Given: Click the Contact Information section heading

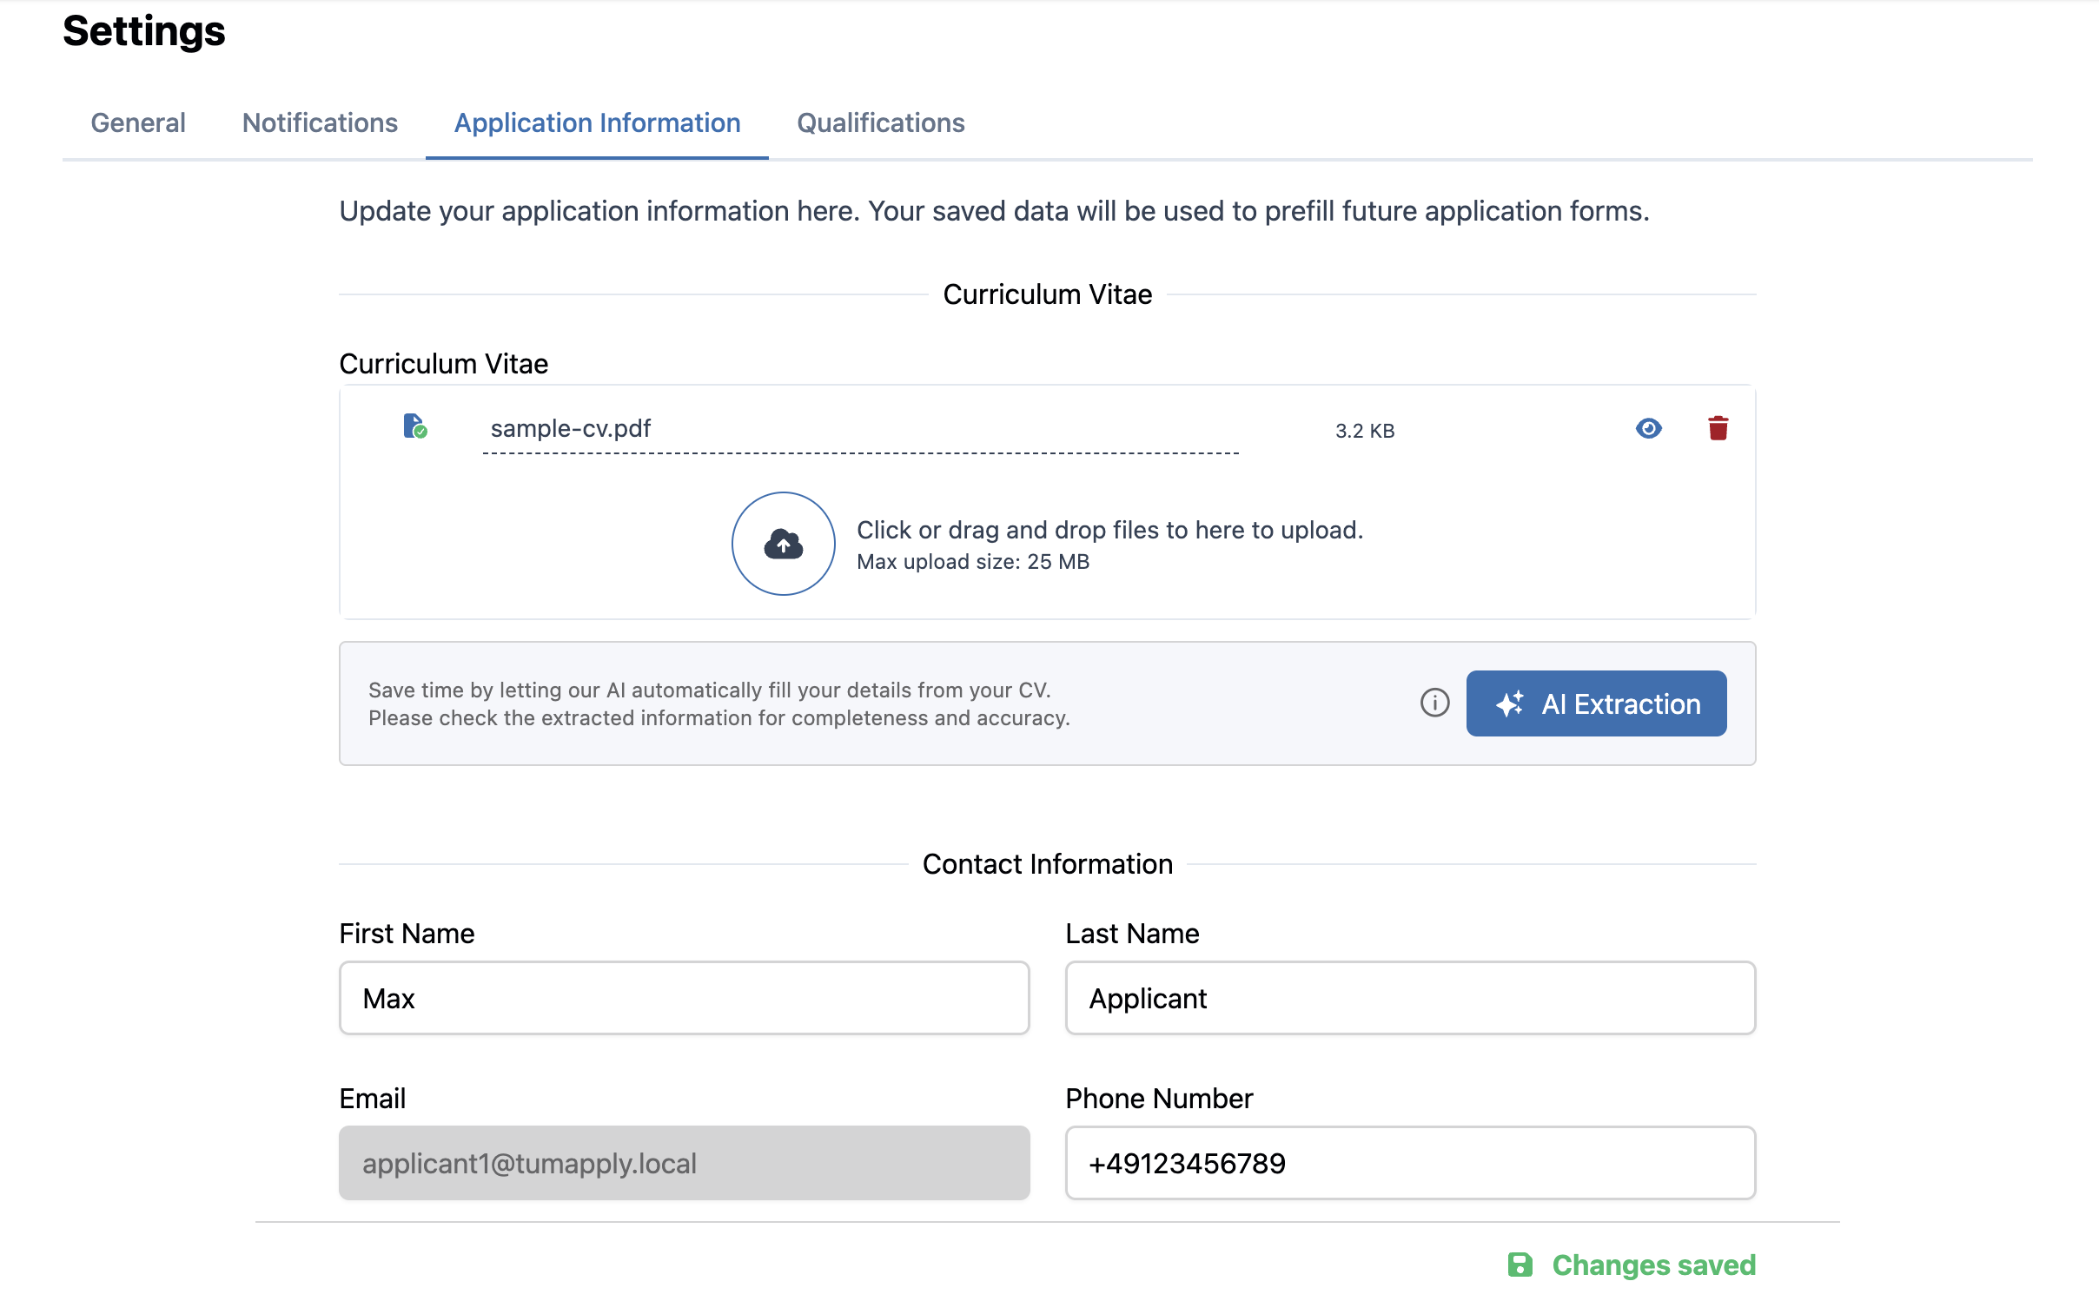Looking at the screenshot, I should 1047,864.
